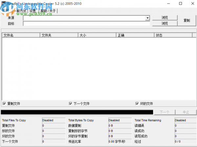Click the 坏的字节复制 label
The width and height of the screenshot is (197, 147).
[78, 136]
